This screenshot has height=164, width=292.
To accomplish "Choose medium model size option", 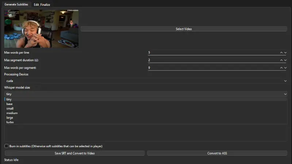I will click(146, 113).
